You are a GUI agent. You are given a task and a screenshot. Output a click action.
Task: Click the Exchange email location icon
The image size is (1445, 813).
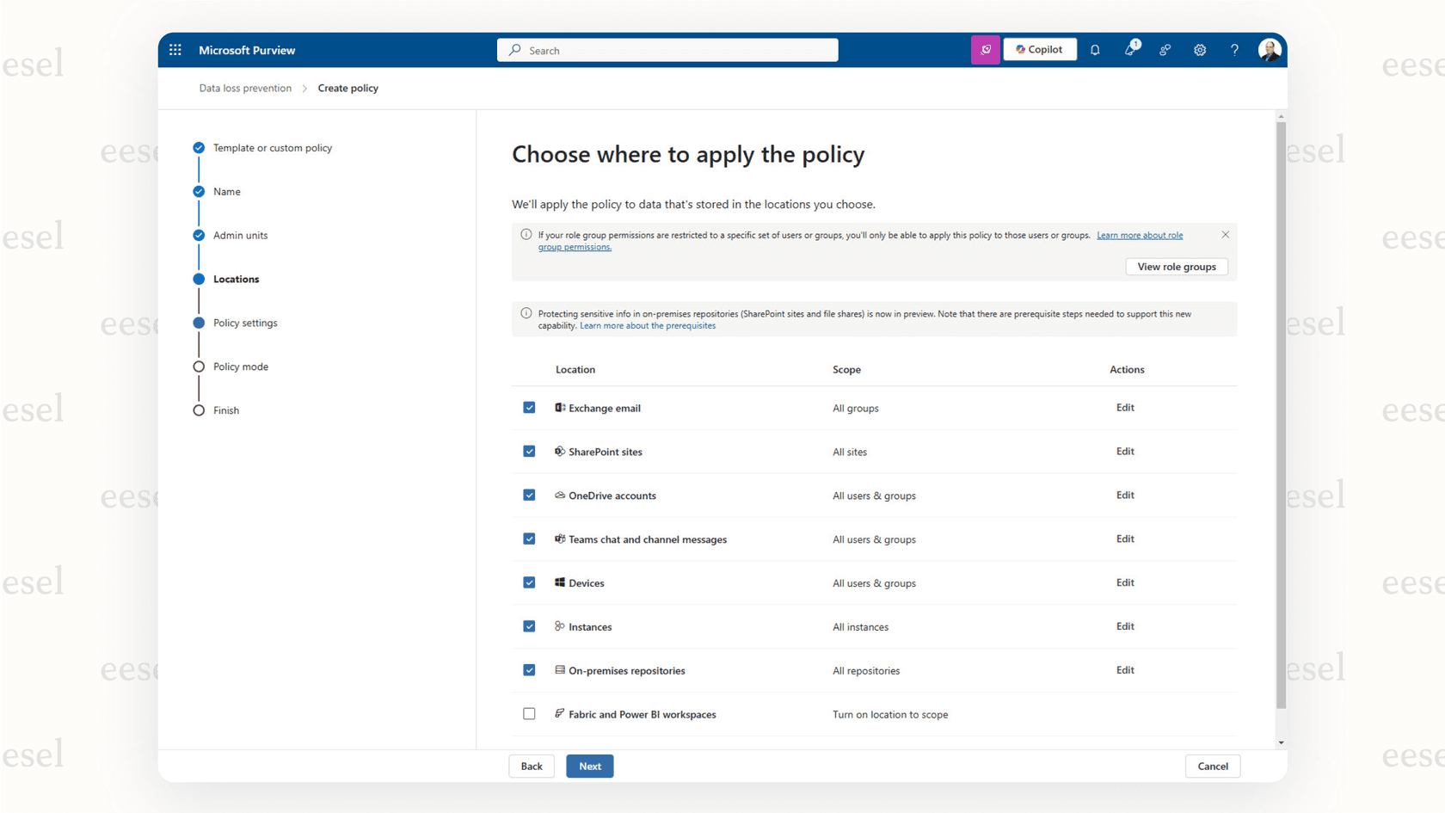(559, 408)
